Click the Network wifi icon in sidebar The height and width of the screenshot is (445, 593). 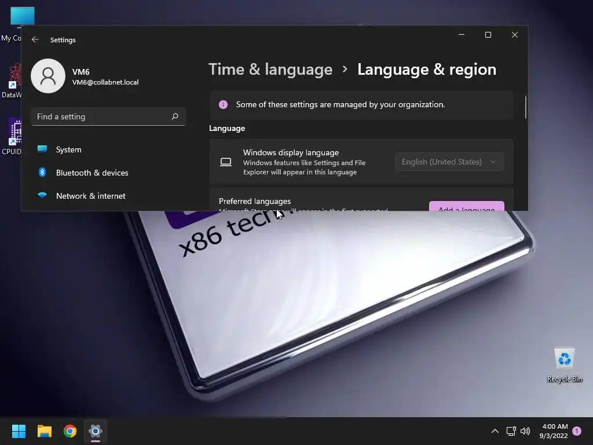tap(42, 195)
